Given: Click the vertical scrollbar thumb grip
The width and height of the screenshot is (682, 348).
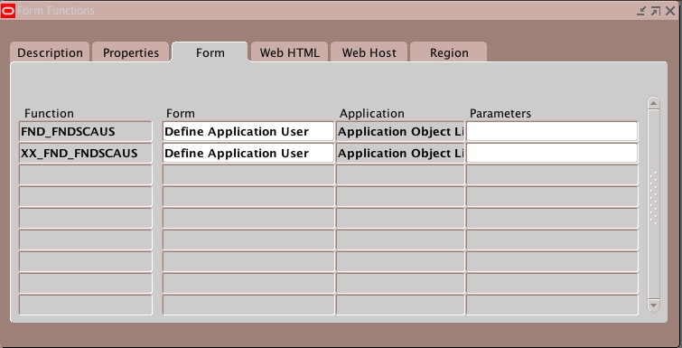Looking at the screenshot, I should pyautogui.click(x=653, y=198).
